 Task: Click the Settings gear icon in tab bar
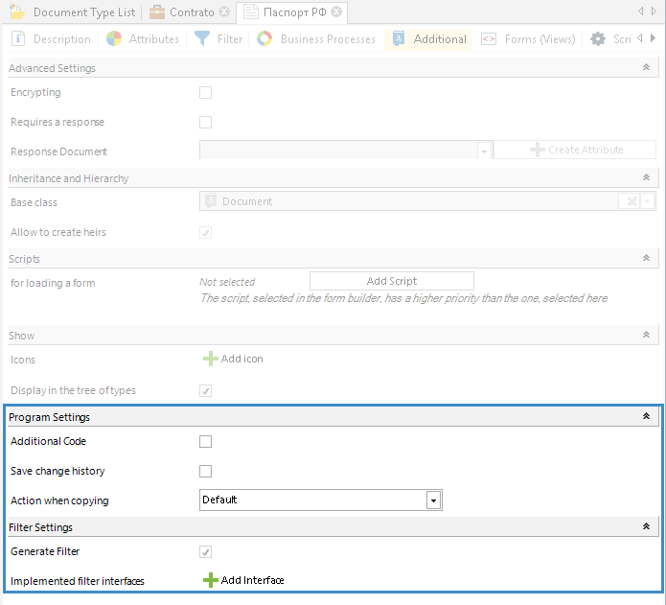tap(598, 39)
